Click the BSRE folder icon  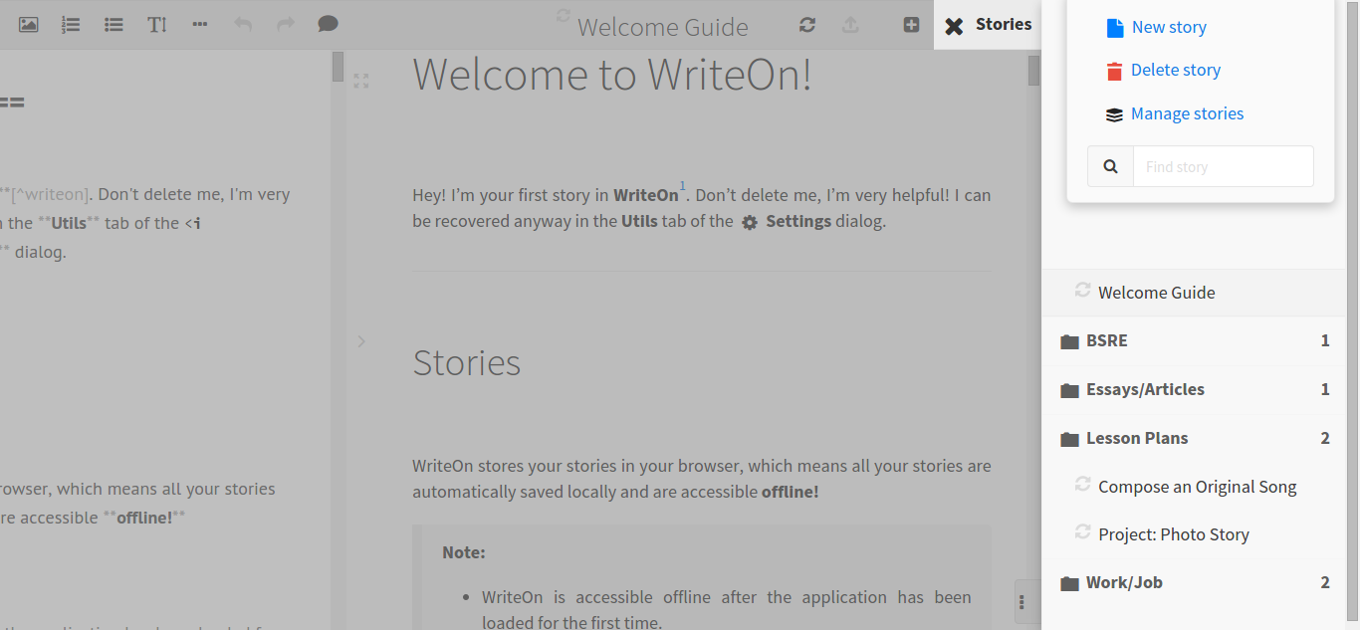(x=1069, y=341)
